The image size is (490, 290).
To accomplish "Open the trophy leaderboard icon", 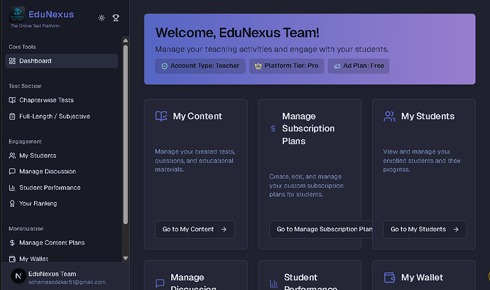I will [x=116, y=18].
